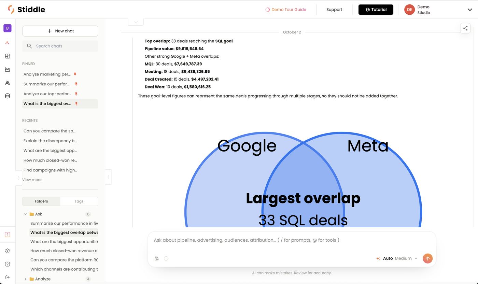Click the orange upload icon in sidebar
This screenshot has height=284, width=478.
click(8, 235)
